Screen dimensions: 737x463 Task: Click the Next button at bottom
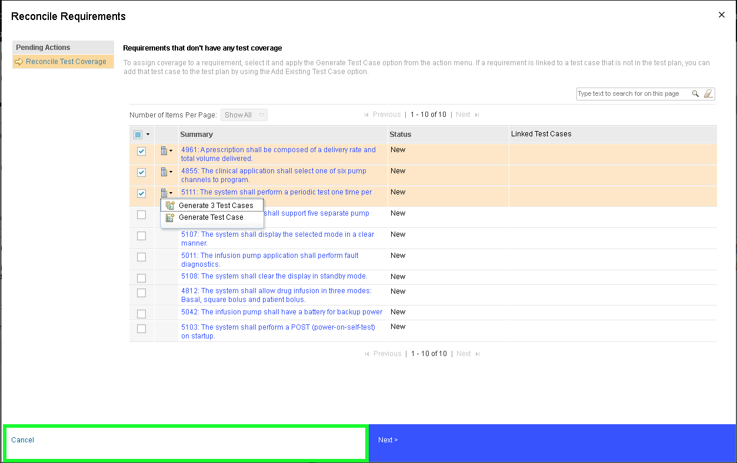click(388, 440)
